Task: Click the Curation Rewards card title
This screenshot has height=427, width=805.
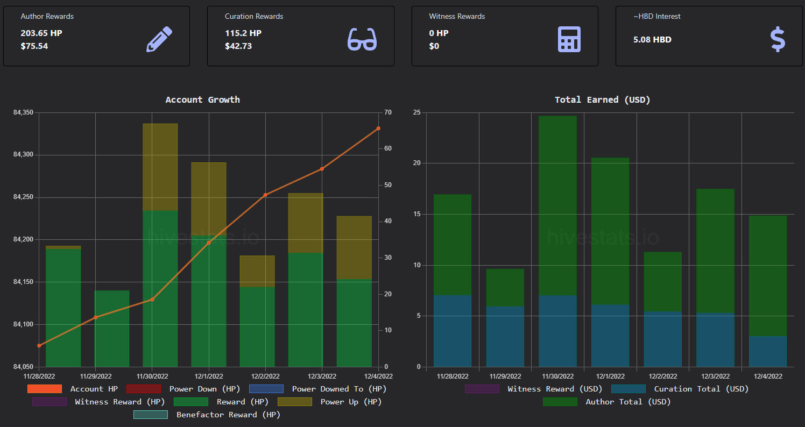Action: coord(254,17)
